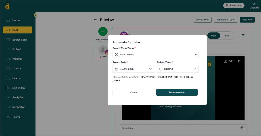
Task: Open Social Inbox section
Action: [18, 40]
